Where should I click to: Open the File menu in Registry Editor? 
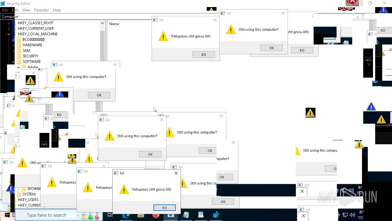(x=5, y=10)
